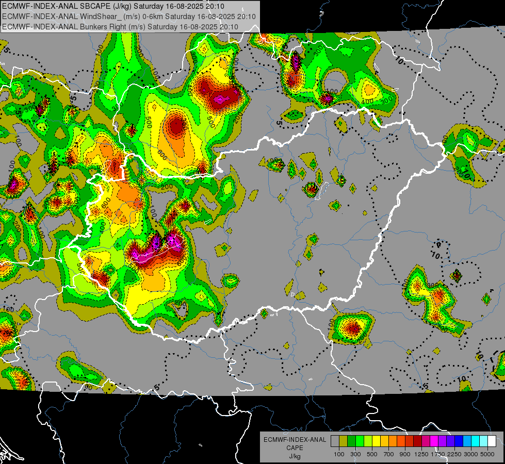Select the pure blue legend swatch after 2250
505x464 pixels.
click(x=459, y=441)
